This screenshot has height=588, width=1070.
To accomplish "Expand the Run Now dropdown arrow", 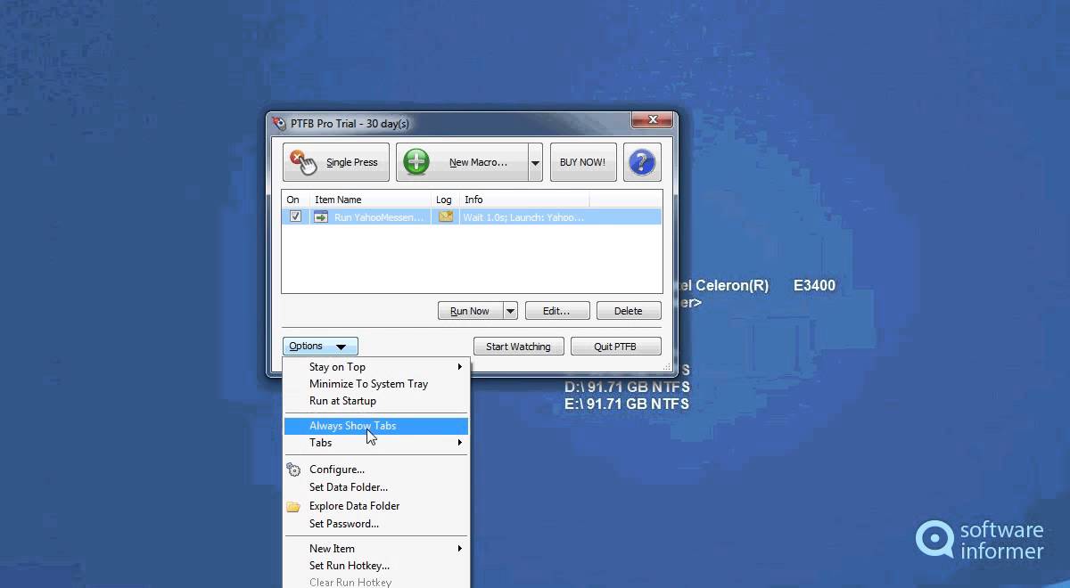I will click(510, 311).
